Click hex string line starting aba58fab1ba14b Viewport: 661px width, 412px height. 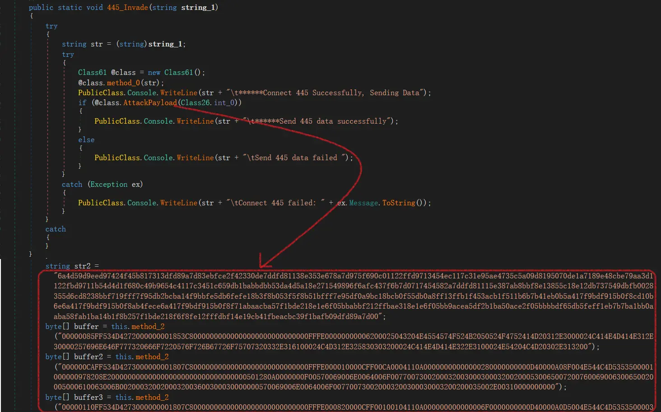(220, 317)
